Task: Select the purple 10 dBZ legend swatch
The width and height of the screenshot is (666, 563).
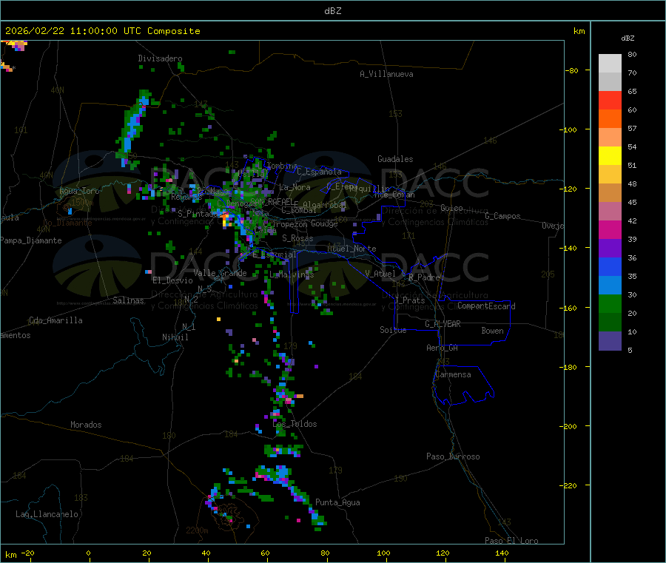Action: tap(610, 340)
